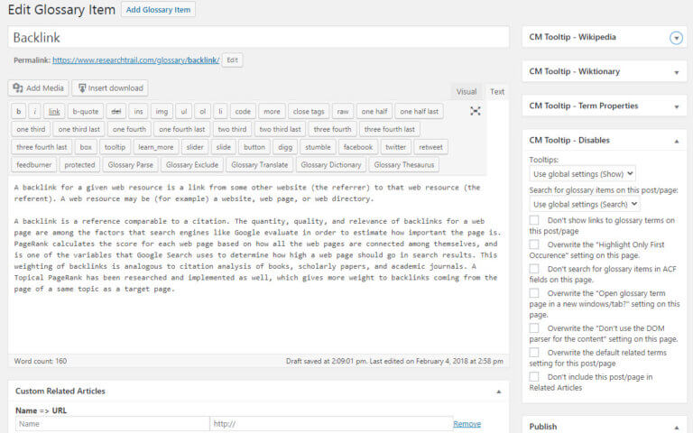Click the img quicktag

tap(162, 111)
